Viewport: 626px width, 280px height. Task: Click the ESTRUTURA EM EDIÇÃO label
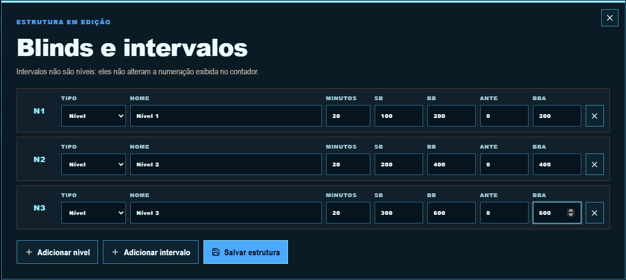tap(64, 22)
